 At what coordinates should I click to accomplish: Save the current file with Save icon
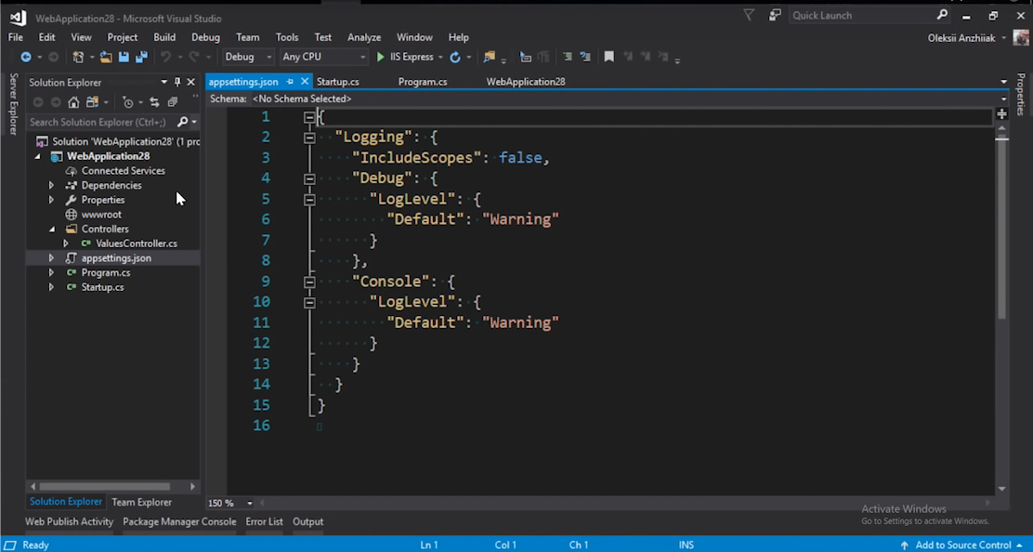tap(124, 58)
